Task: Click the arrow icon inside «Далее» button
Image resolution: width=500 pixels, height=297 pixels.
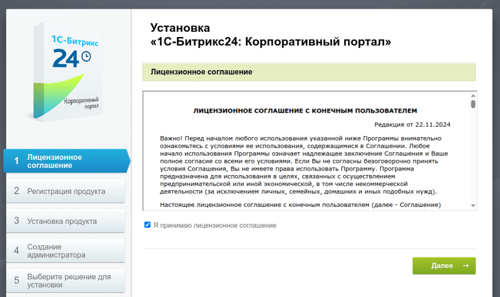Action: [465, 266]
